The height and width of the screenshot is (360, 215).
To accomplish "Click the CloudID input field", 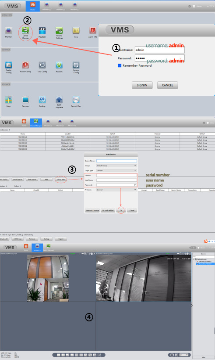I will tap(116, 175).
